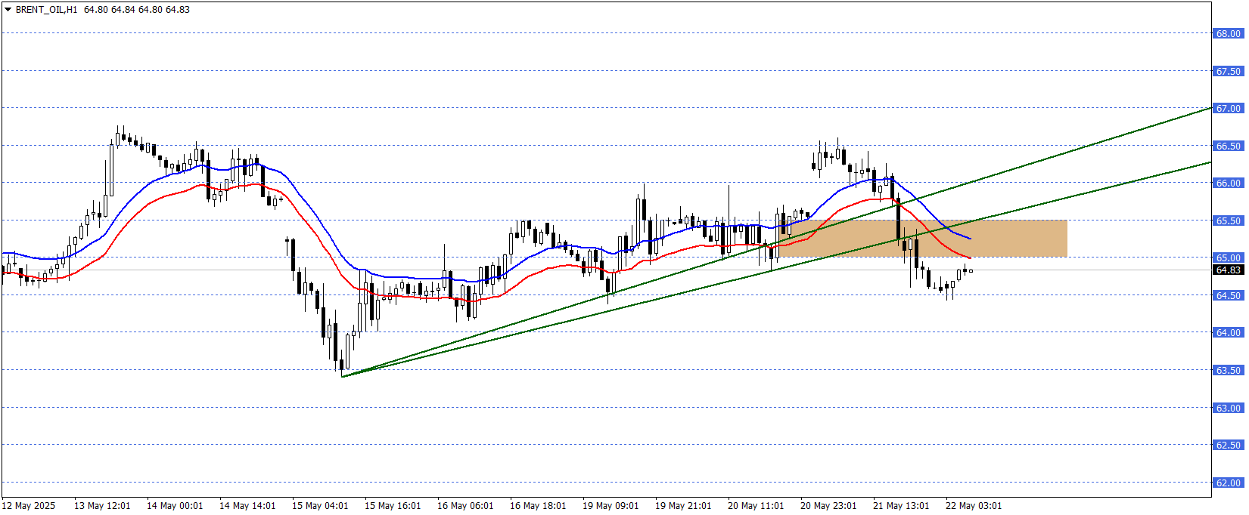Click the BRENT_OIL,H1 chart title text
This screenshot has width=1249, height=515.
click(46, 10)
